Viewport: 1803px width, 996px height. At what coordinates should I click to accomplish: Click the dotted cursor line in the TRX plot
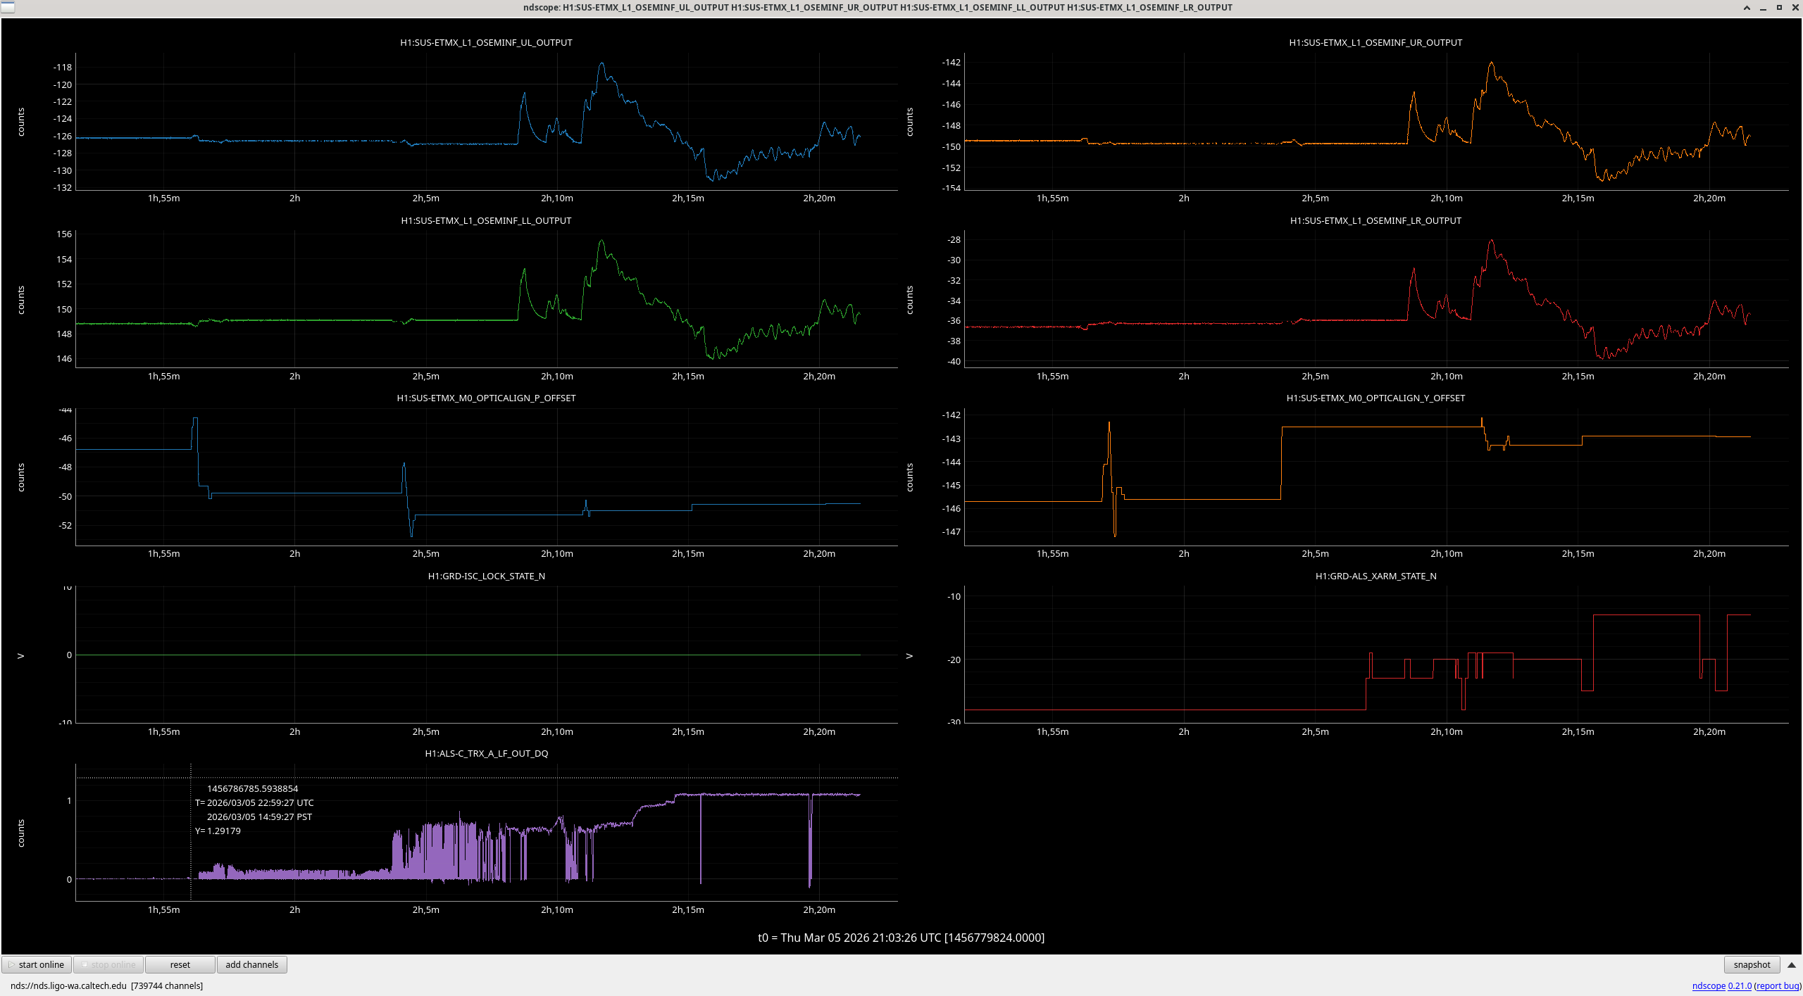(191, 832)
